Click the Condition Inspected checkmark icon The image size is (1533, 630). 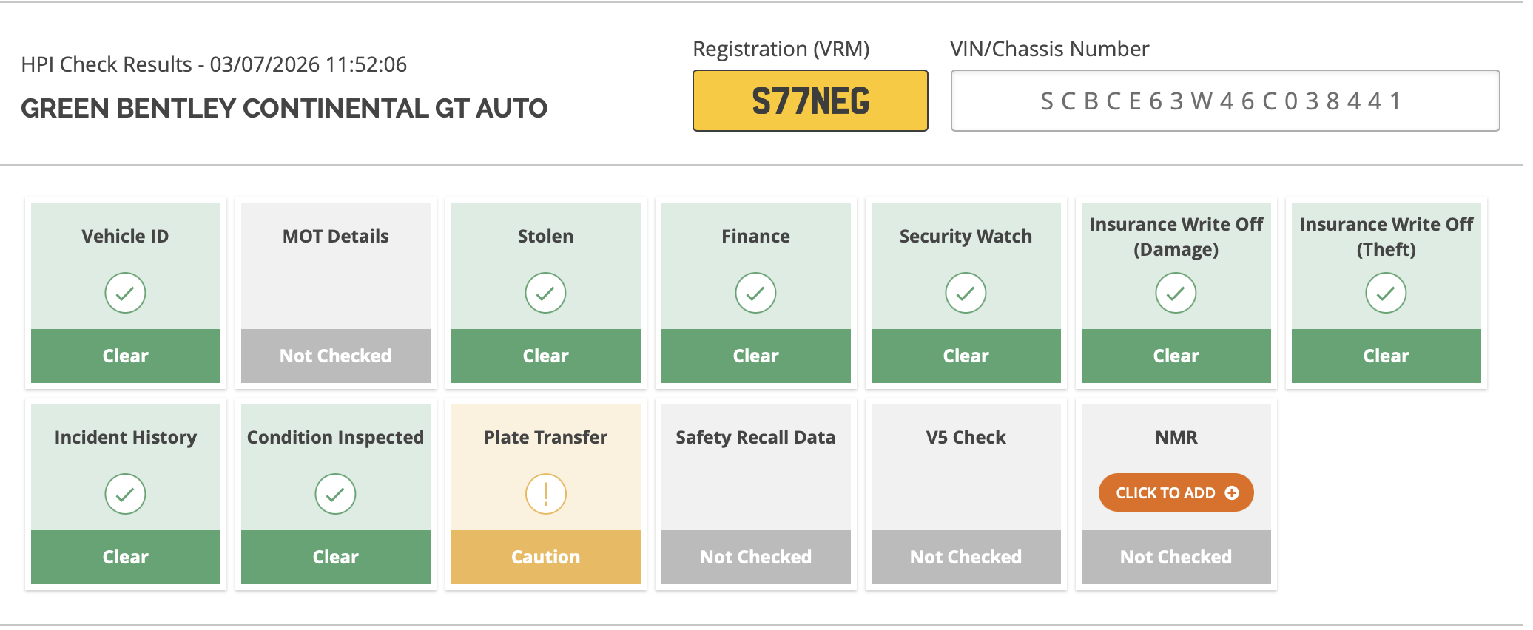coord(335,494)
